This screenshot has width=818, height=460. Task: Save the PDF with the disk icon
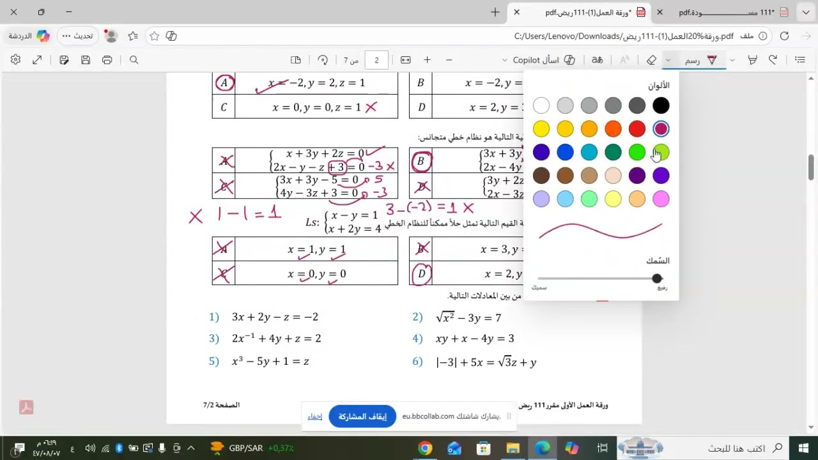pyautogui.click(x=86, y=60)
